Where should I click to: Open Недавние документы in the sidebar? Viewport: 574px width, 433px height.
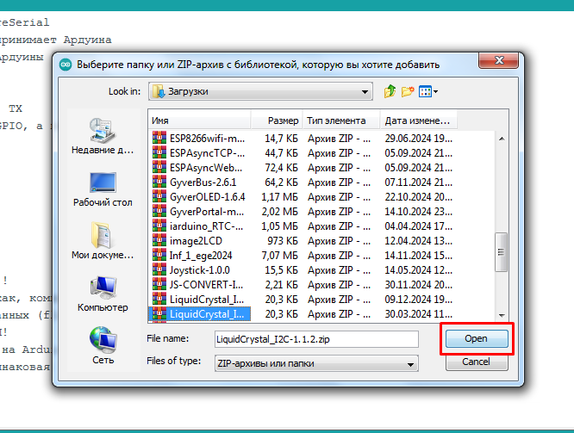pos(103,136)
